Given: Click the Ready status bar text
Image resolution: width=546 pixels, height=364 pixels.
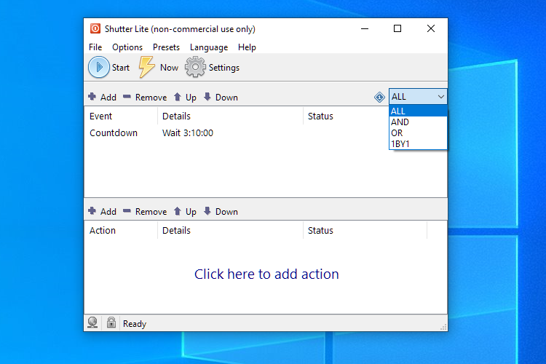Looking at the screenshot, I should (x=135, y=324).
